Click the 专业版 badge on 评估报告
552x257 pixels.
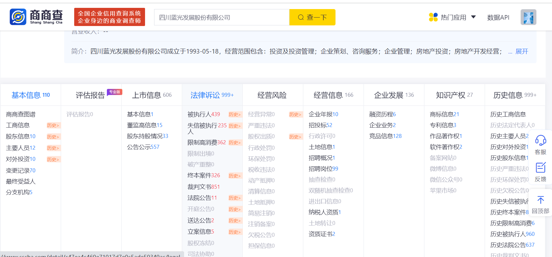coord(114,92)
